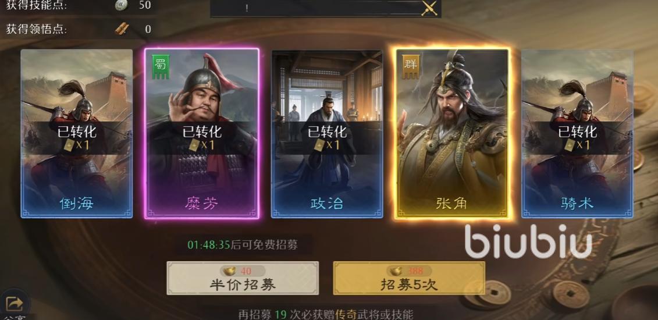658x320 pixels.
Task: Click the crossed swords icon
Action: [x=429, y=8]
